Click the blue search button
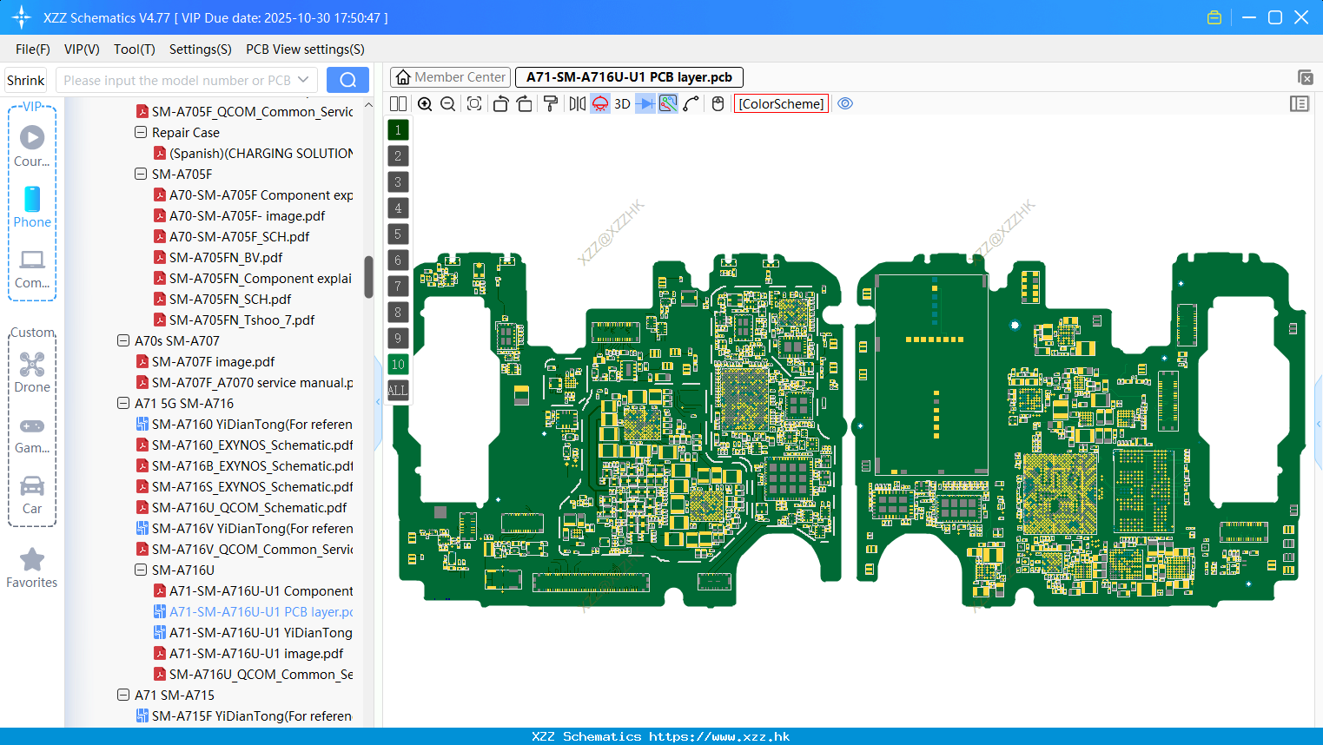Viewport: 1323px width, 745px height. click(347, 80)
